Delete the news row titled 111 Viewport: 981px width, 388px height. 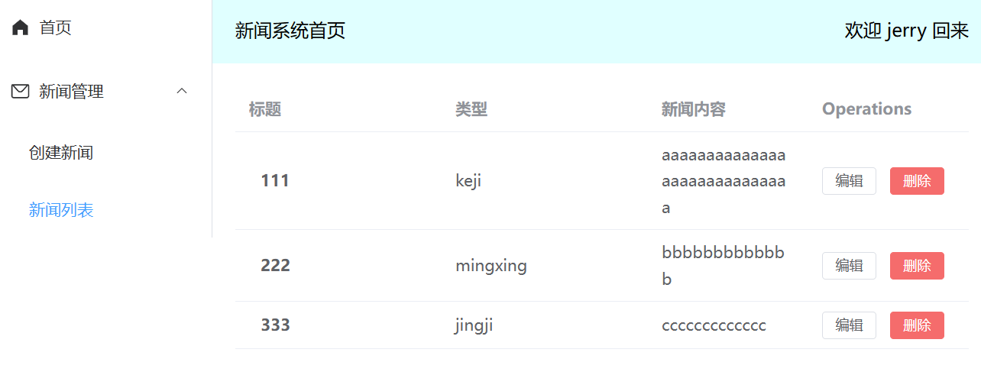(x=917, y=181)
